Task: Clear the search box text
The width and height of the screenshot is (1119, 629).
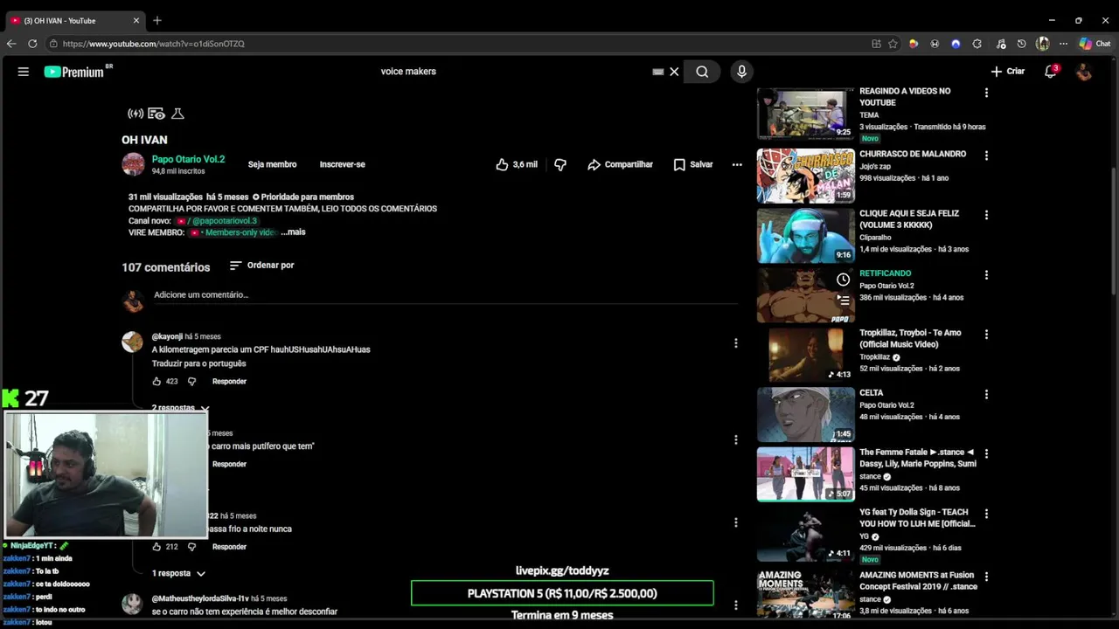Action: pyautogui.click(x=674, y=72)
